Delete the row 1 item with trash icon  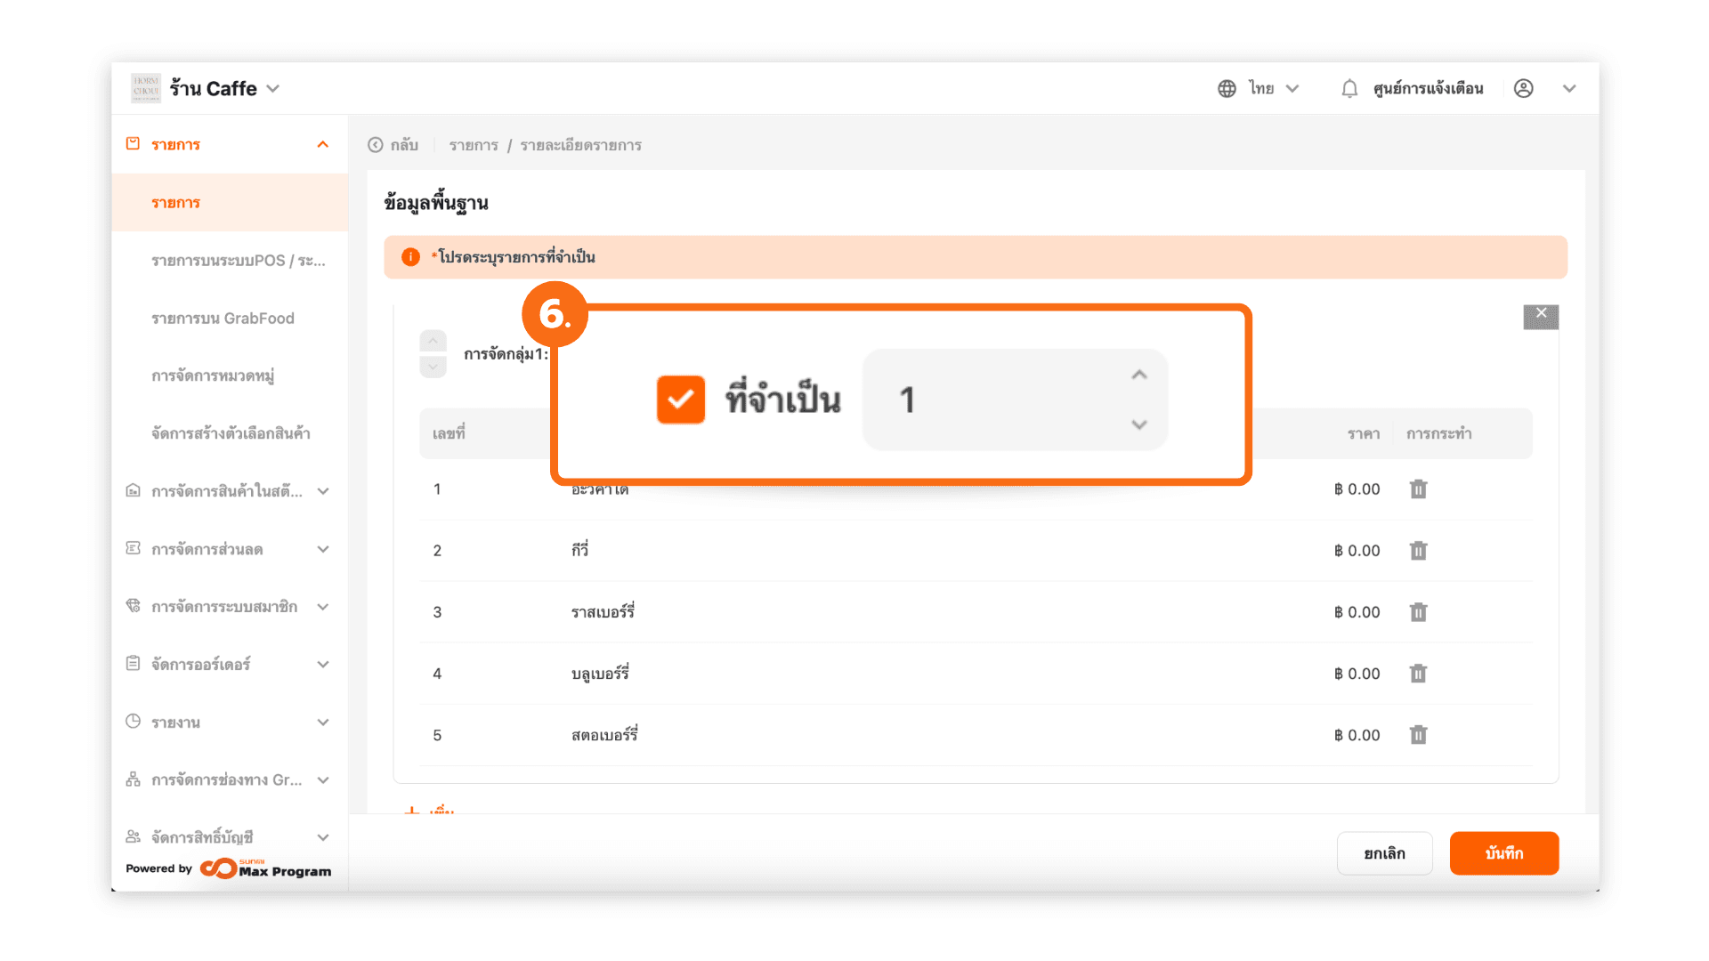pyautogui.click(x=1418, y=489)
